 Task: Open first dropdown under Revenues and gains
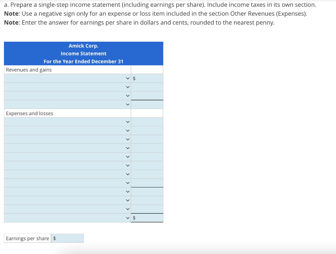(67, 78)
